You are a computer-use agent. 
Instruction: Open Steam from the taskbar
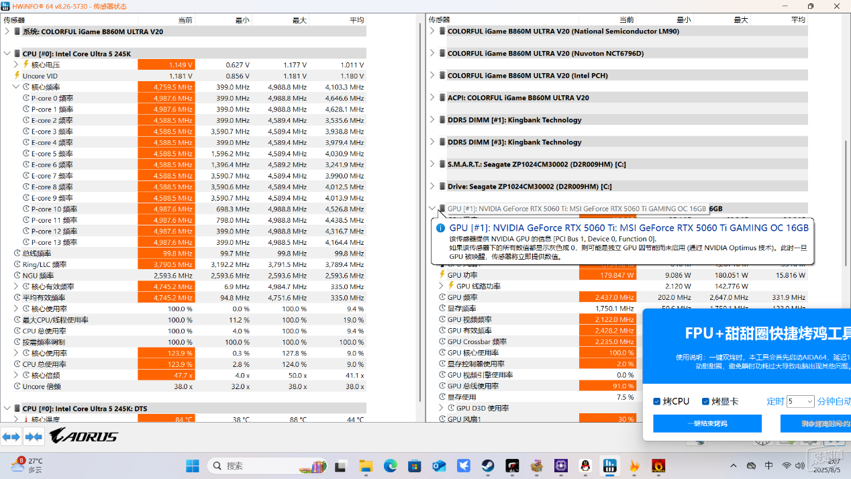click(x=488, y=466)
